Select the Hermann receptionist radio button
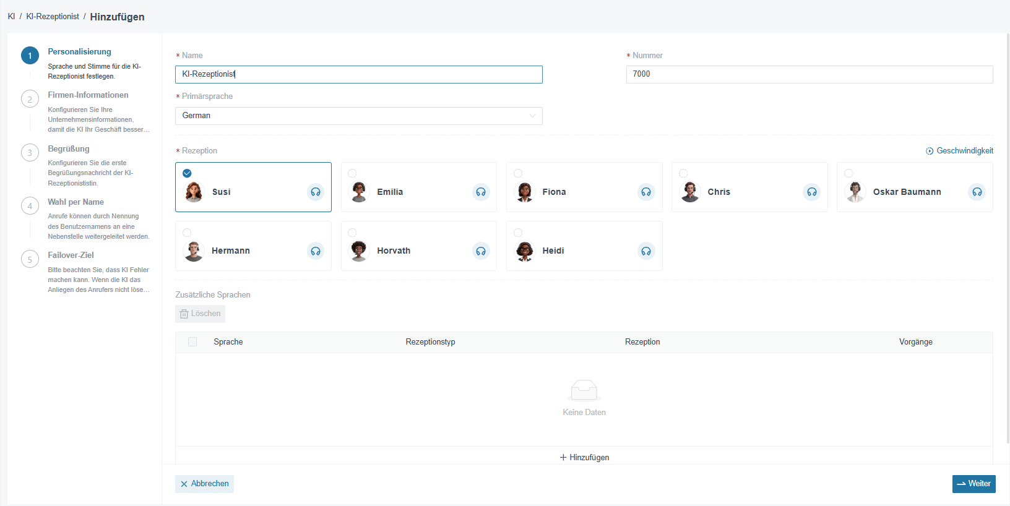The width and height of the screenshot is (1010, 506). 187,233
